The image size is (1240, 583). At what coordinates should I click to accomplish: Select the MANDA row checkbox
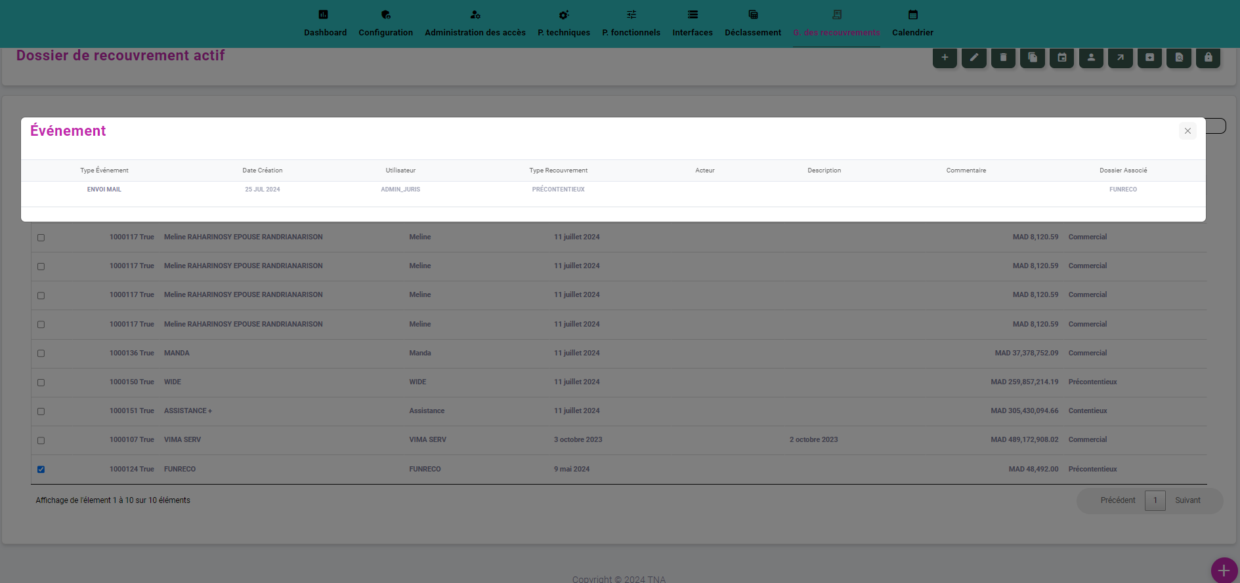pyautogui.click(x=41, y=353)
